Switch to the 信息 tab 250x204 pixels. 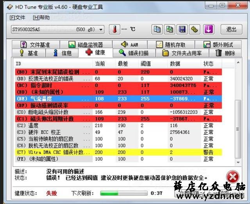[x=62, y=53]
